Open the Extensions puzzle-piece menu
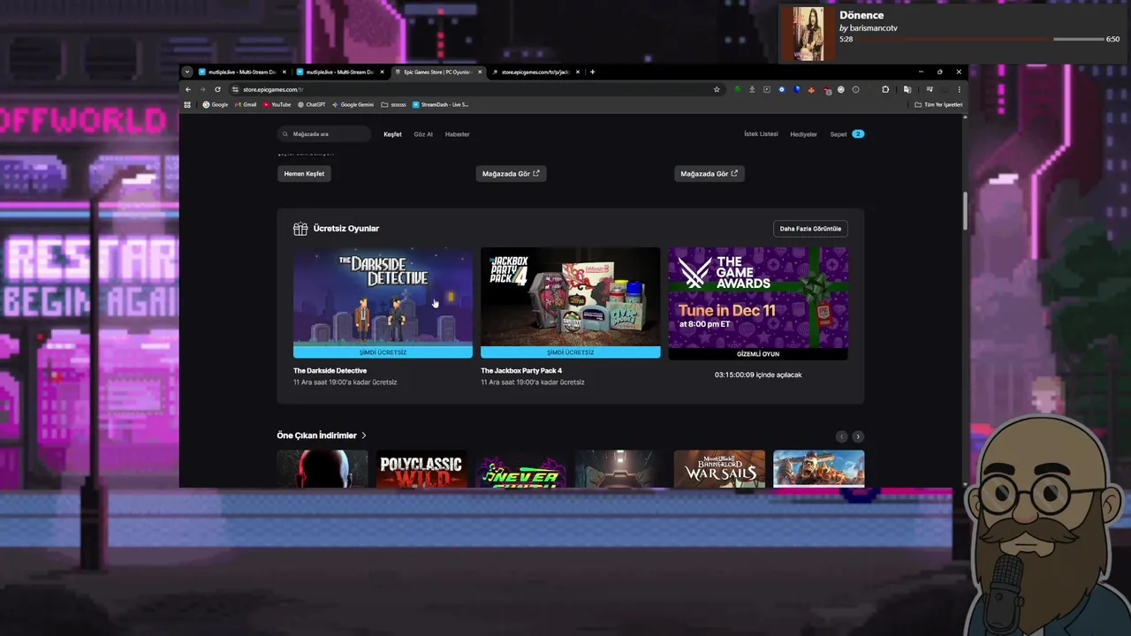Image resolution: width=1131 pixels, height=636 pixels. [885, 89]
